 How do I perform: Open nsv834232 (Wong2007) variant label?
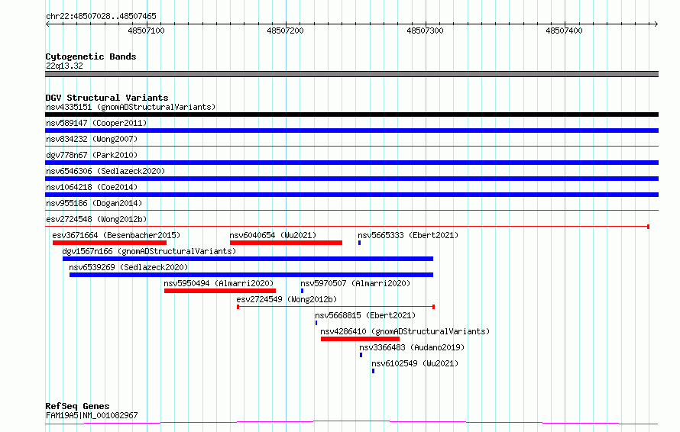pos(92,139)
